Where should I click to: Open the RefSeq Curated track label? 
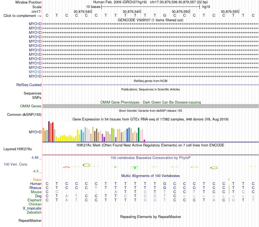[x=29, y=85]
